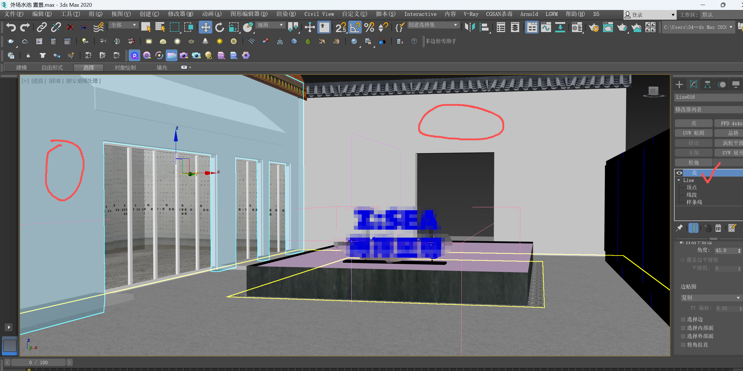Click the 松弛 modifier button
Viewport: 743px width, 371px height.
pyautogui.click(x=693, y=163)
